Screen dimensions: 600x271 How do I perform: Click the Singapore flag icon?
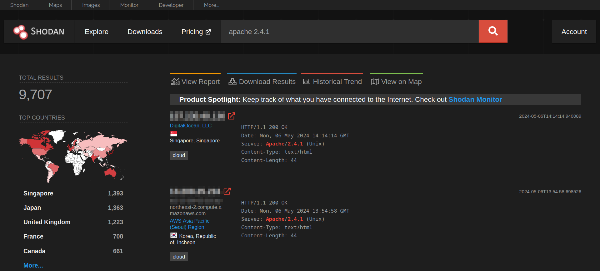[x=174, y=134]
